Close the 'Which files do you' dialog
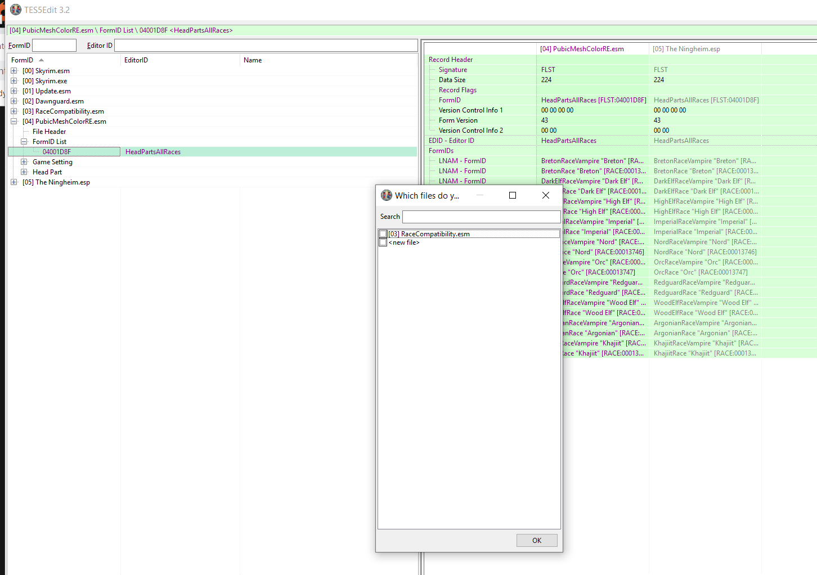The image size is (817, 575). (545, 195)
